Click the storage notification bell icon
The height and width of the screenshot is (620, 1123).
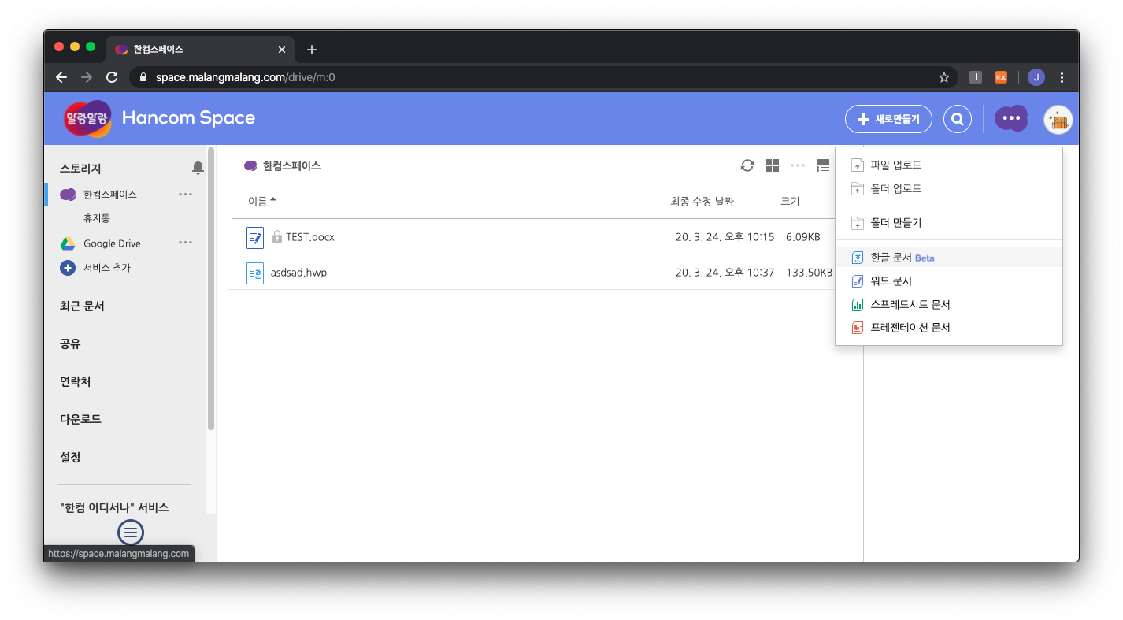tap(198, 168)
